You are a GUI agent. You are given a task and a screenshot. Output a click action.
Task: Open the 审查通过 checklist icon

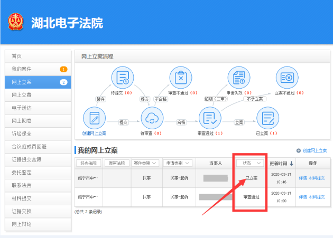[209, 118]
